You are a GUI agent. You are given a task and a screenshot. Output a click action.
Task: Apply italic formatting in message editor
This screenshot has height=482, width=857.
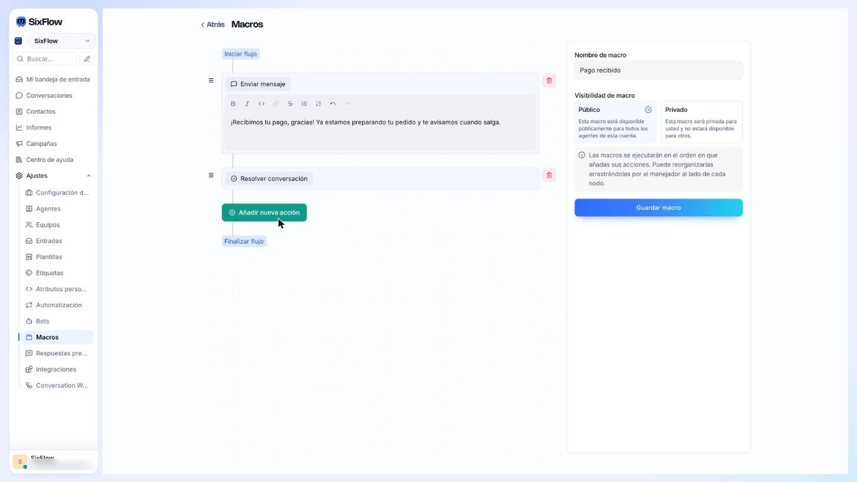[x=247, y=104]
